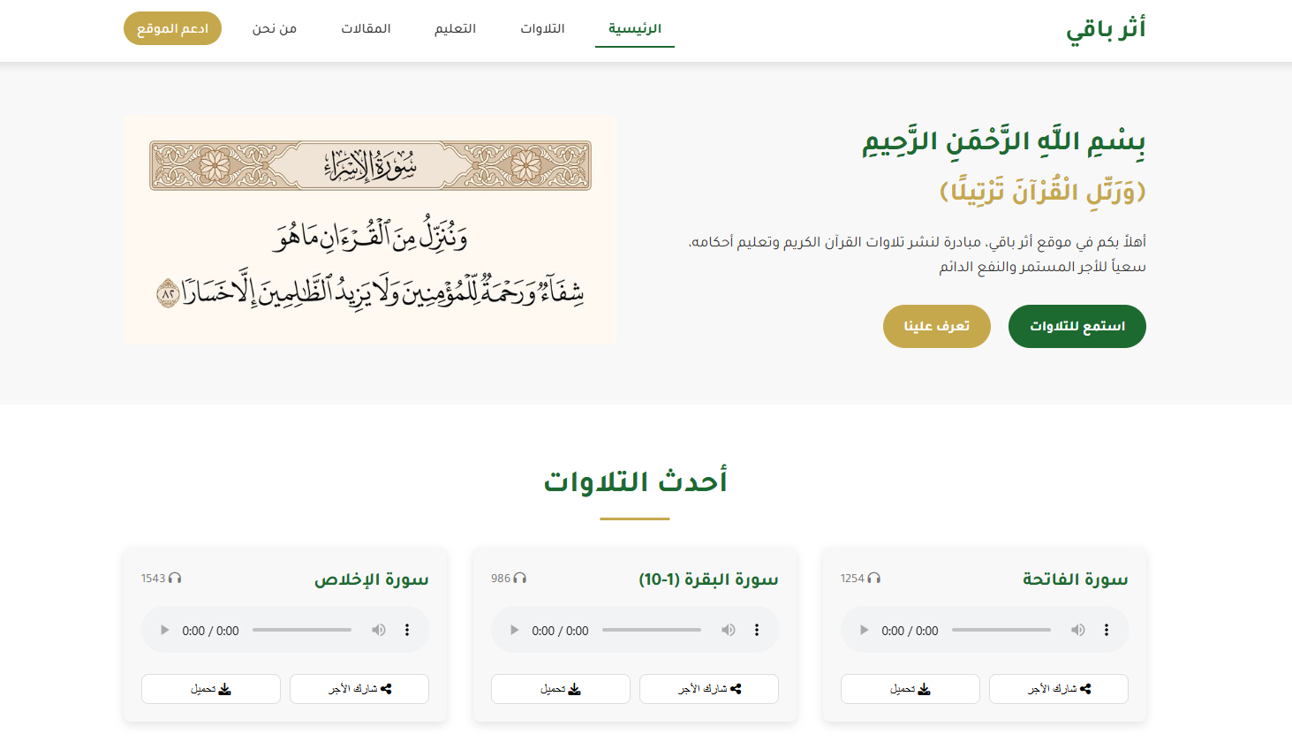Toggle volume on the سورة البقرة player
The width and height of the screenshot is (1292, 742).
click(x=728, y=630)
